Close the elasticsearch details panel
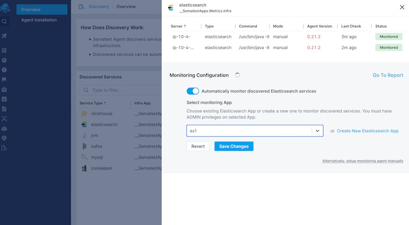The image size is (409, 225). [402, 7]
